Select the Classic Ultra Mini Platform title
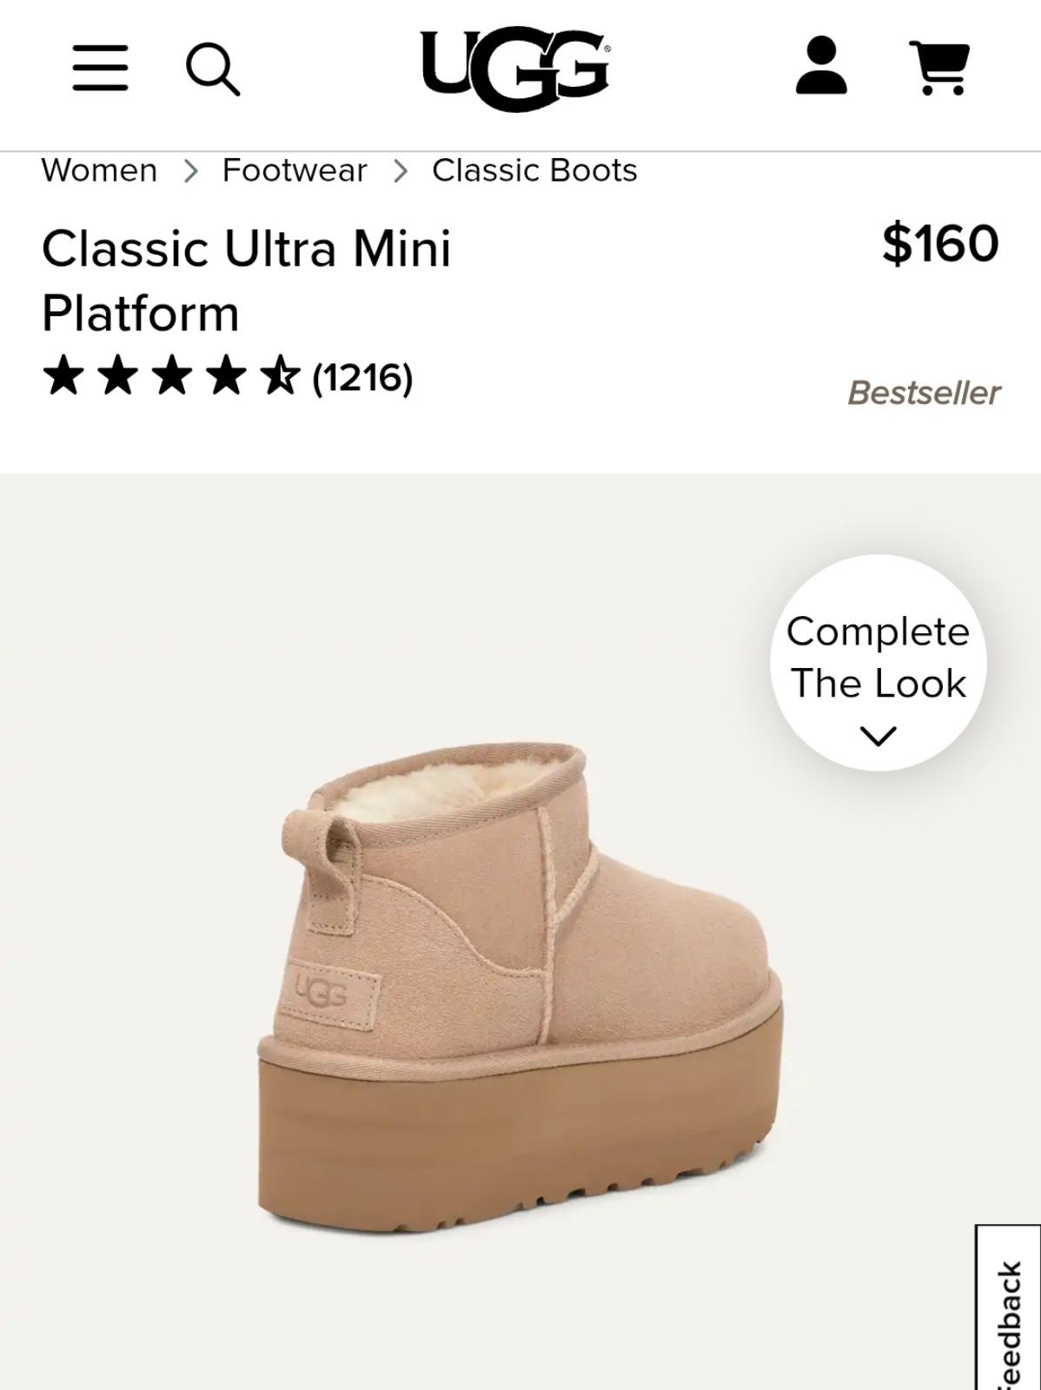This screenshot has width=1041, height=1390. point(247,281)
